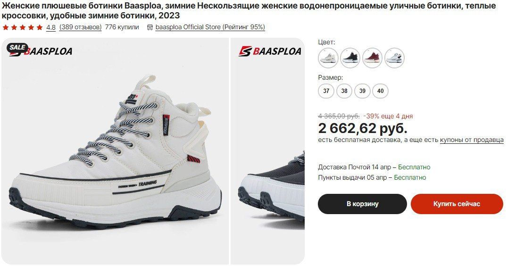
Task: Choose size 39
Action: (x=363, y=91)
